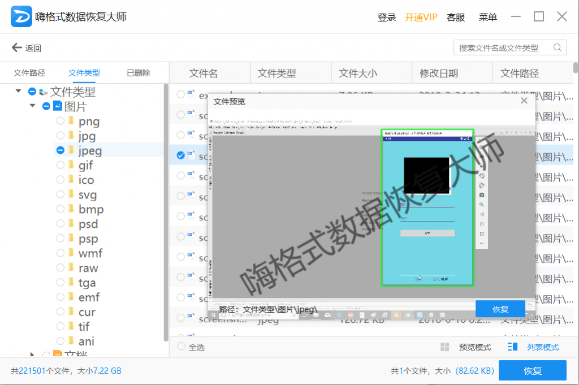Click the ico folder icon
Screen dimensions: 579x385
coord(71,179)
